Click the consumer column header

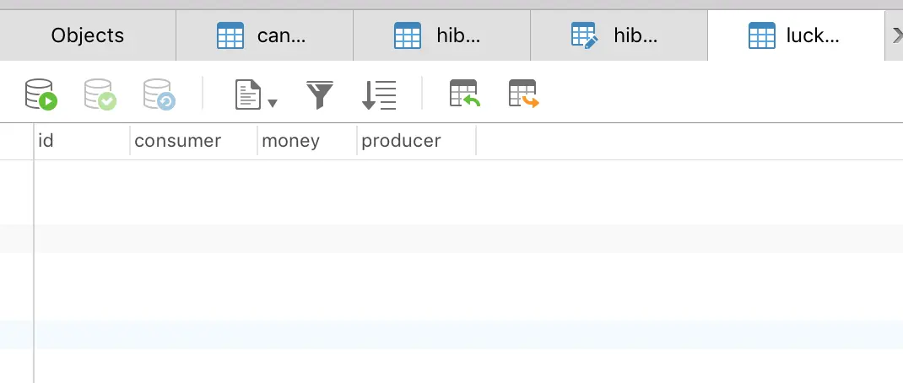(x=193, y=141)
